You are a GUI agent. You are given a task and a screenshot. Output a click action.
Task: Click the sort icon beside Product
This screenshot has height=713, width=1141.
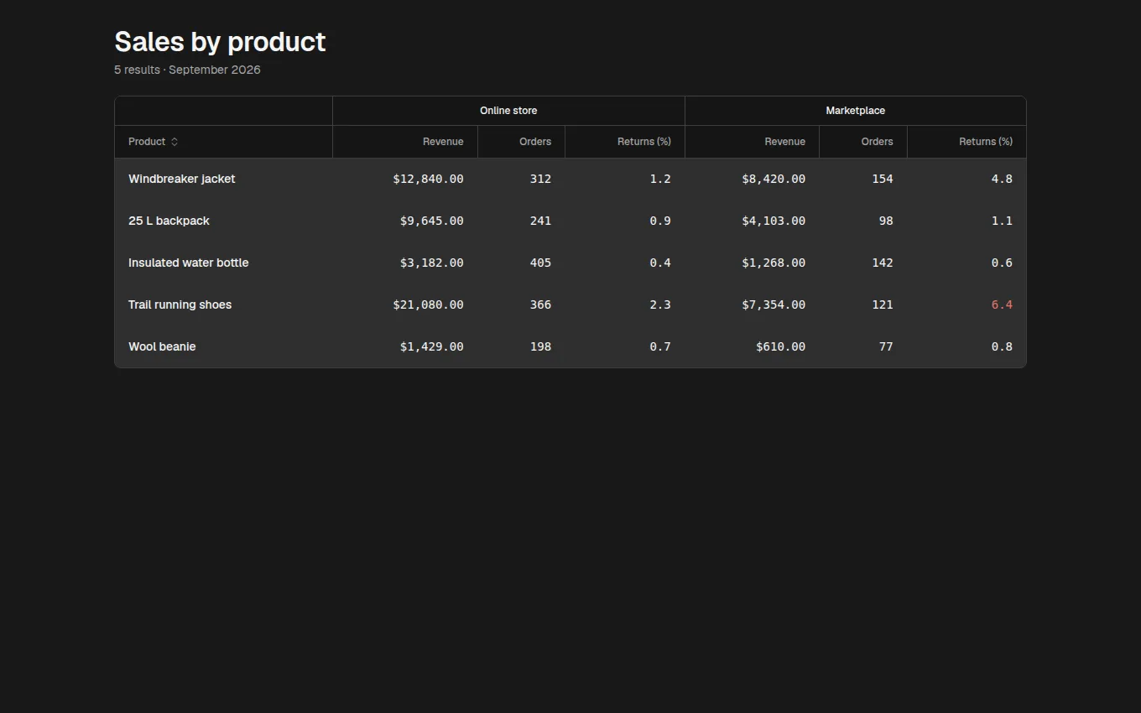175,142
